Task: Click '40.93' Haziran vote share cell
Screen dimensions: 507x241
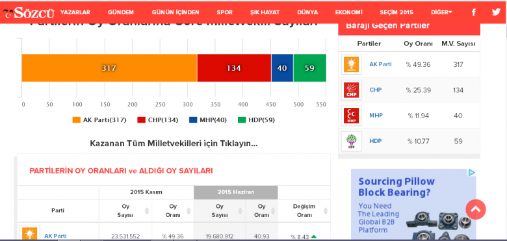Action: 261,236
